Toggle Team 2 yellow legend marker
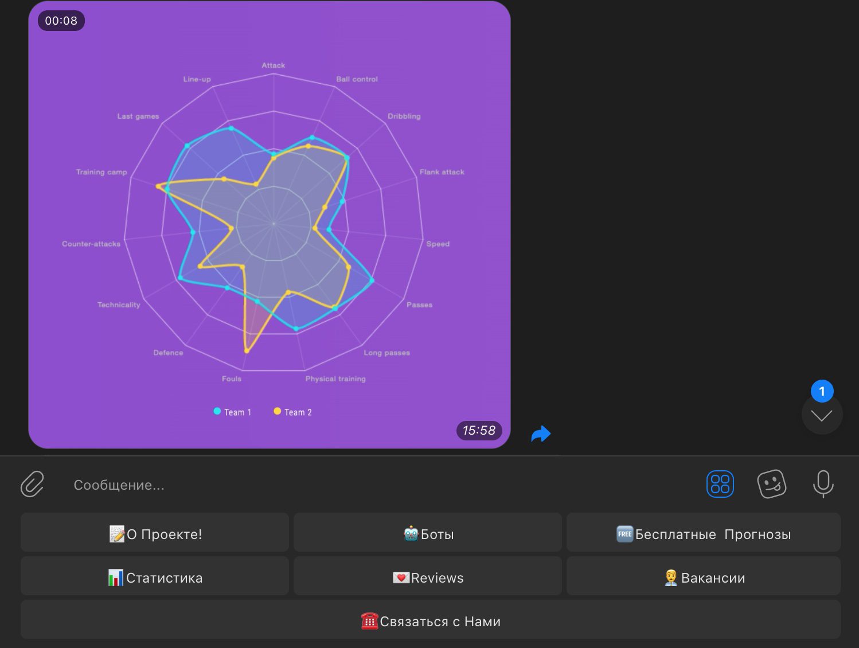 pos(278,412)
